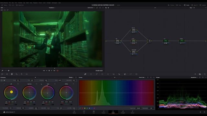The width and height of the screenshot is (207, 116).
Task: Open the Qualifier eyedropper palette
Action: pos(97,74)
